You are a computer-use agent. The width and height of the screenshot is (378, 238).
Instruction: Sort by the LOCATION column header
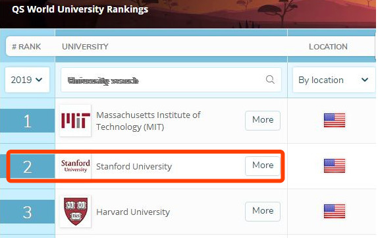328,47
